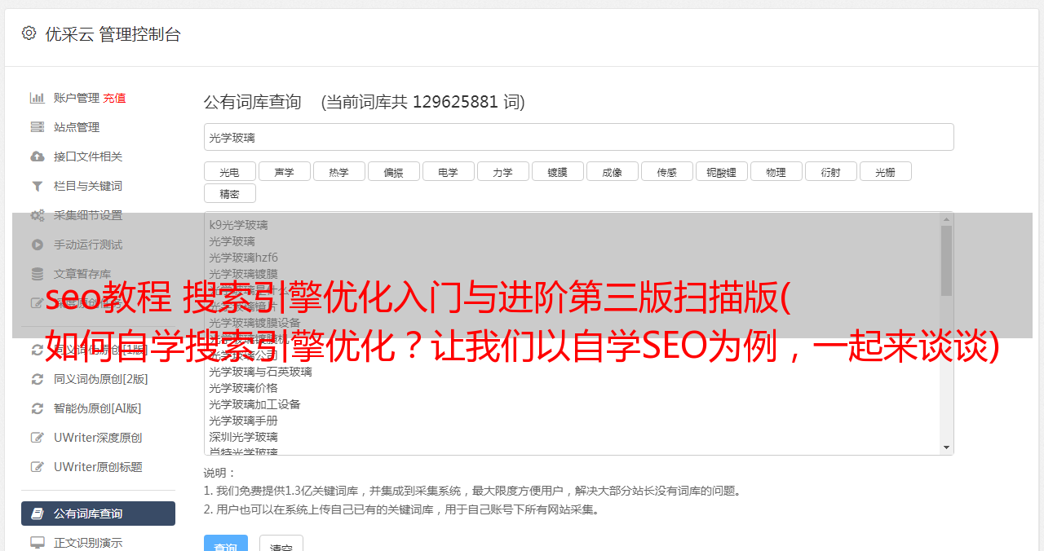The width and height of the screenshot is (1044, 551).
Task: Click the 光栅 tag button
Action: [885, 171]
